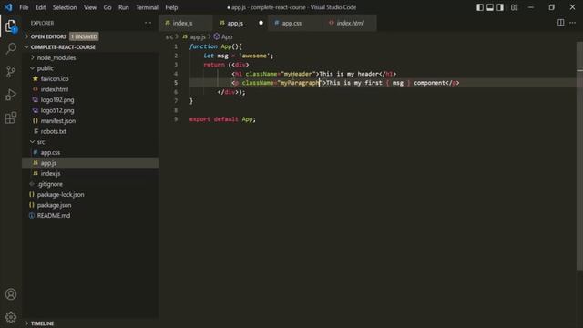Open the Run menu

tap(124, 7)
